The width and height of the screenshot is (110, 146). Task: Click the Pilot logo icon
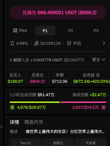tap(15, 31)
